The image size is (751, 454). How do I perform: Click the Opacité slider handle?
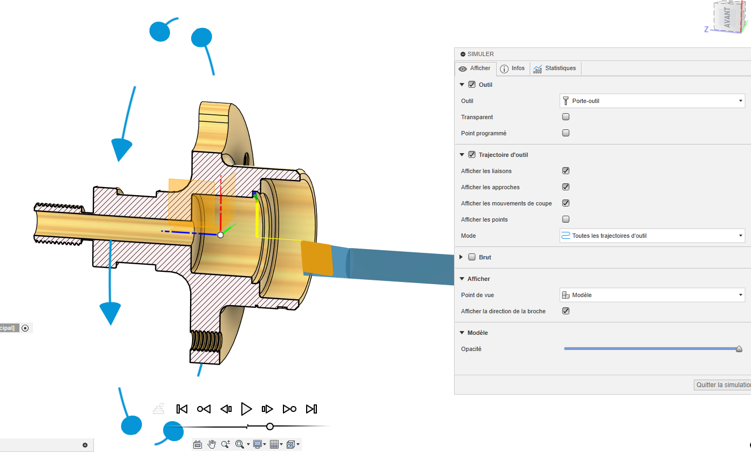click(x=739, y=349)
